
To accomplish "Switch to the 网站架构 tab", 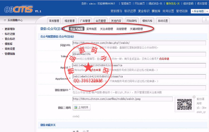I will click(x=132, y=21).
